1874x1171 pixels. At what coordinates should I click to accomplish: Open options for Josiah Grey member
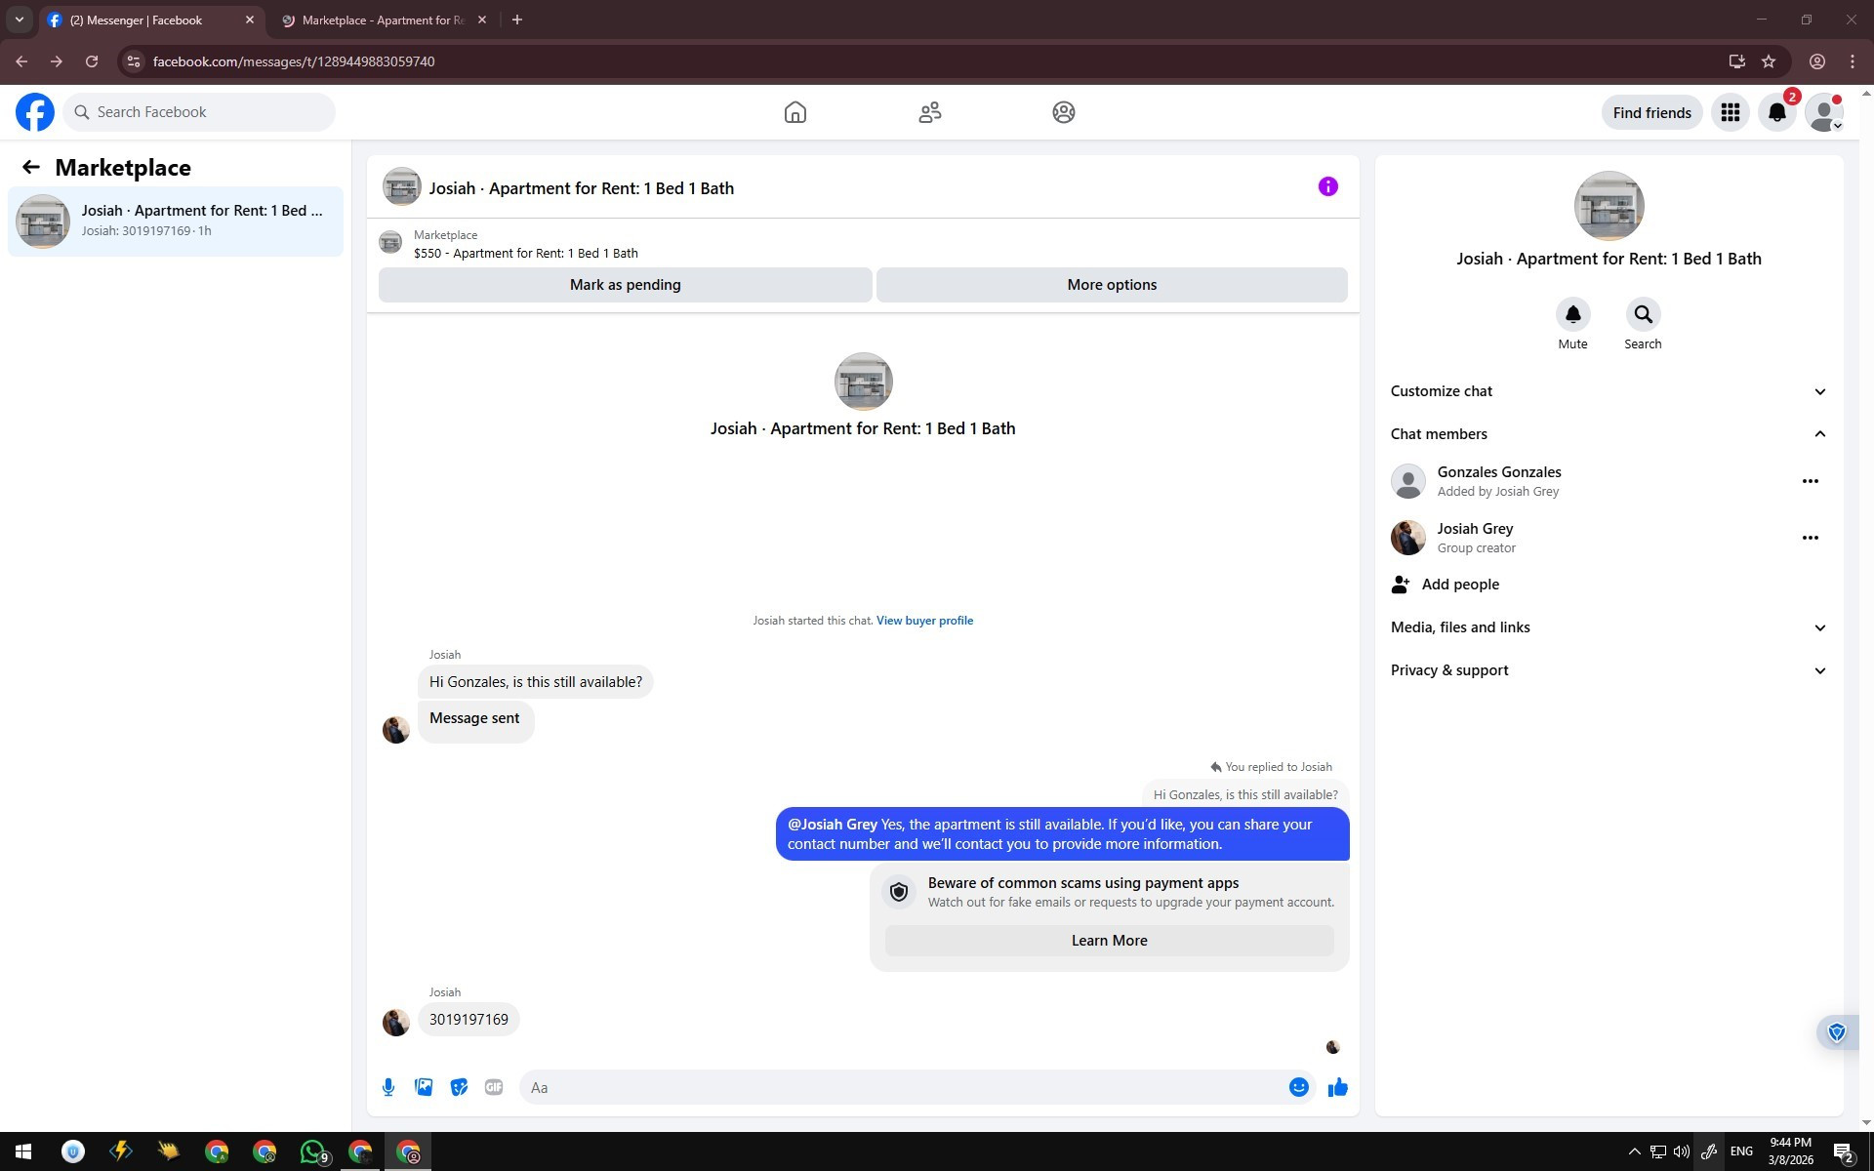tap(1810, 538)
